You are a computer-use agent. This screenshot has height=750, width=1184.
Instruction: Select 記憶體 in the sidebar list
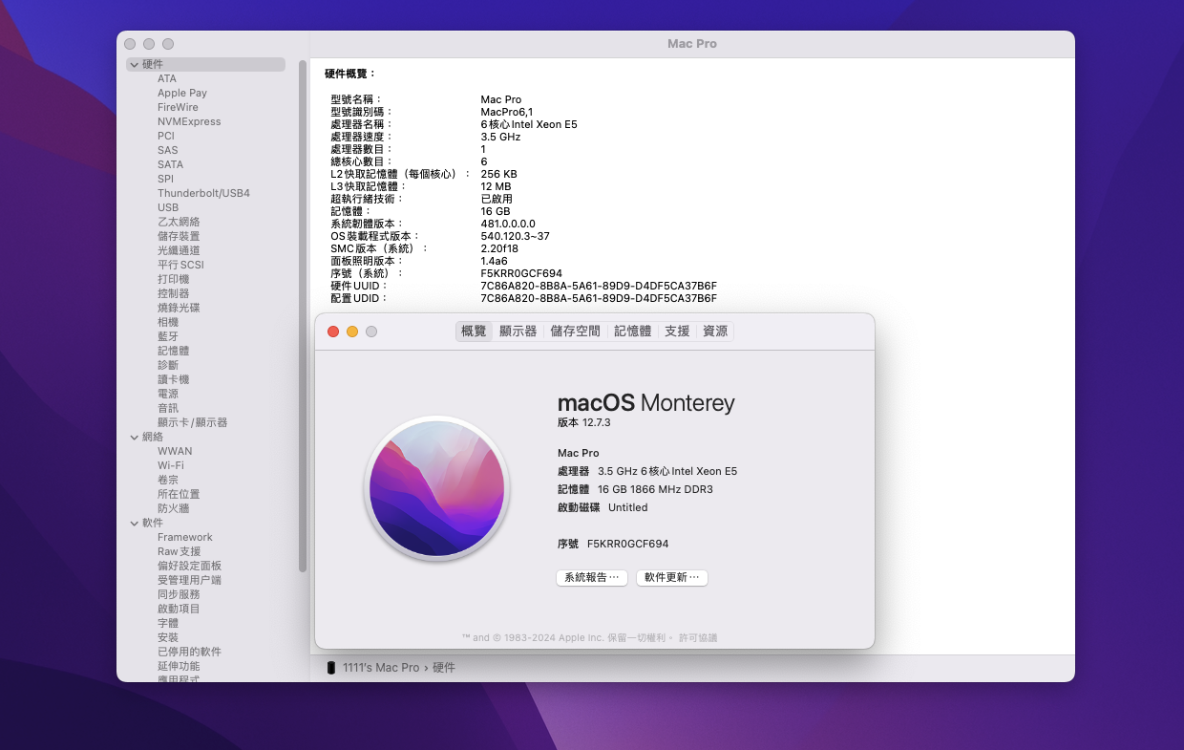click(174, 351)
